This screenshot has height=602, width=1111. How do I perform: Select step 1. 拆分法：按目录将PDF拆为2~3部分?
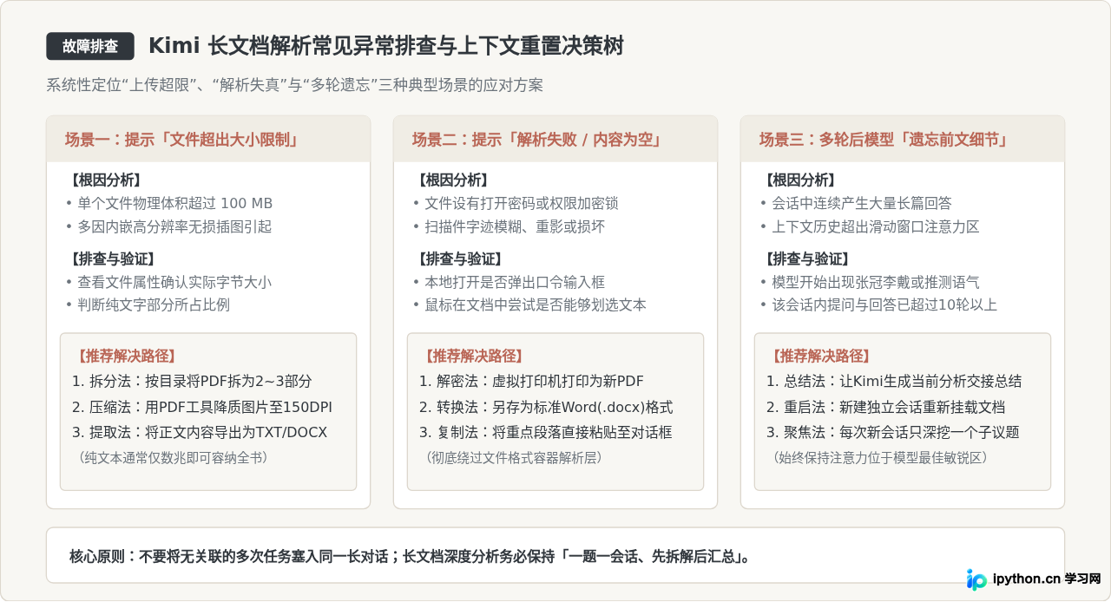coord(192,381)
